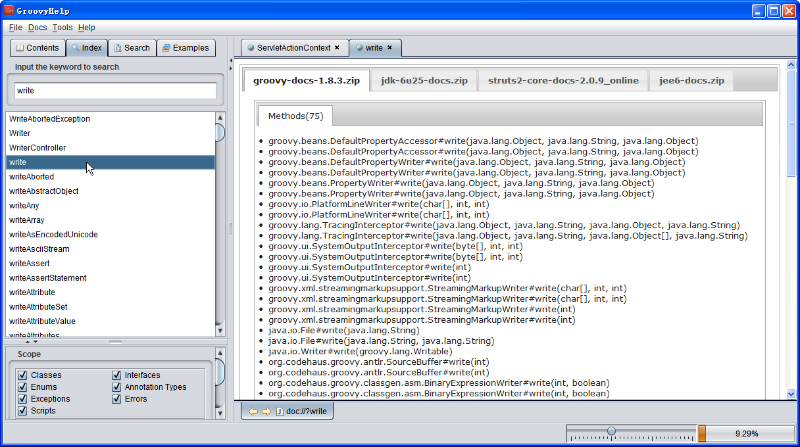Click the back arrow icon in address bar
The height and width of the screenshot is (447, 800).
pyautogui.click(x=253, y=412)
